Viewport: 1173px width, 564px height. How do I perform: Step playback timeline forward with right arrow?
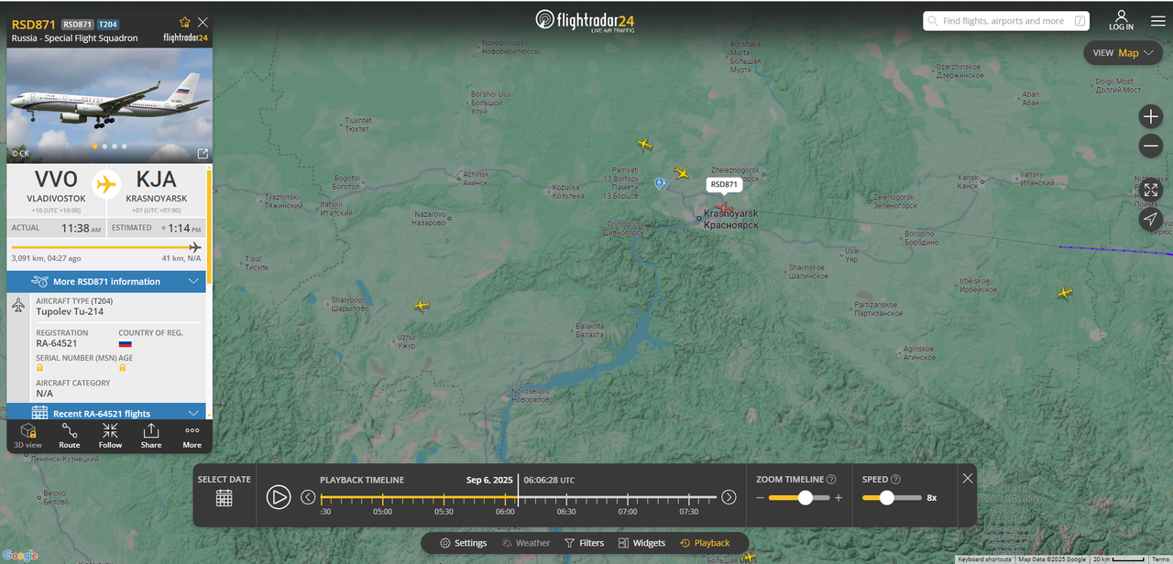click(729, 497)
